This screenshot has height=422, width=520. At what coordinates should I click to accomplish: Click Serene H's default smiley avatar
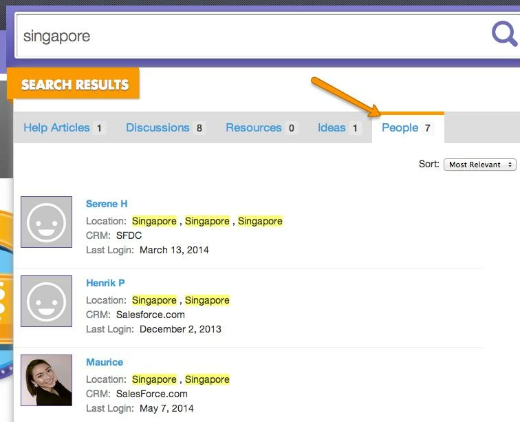point(47,222)
